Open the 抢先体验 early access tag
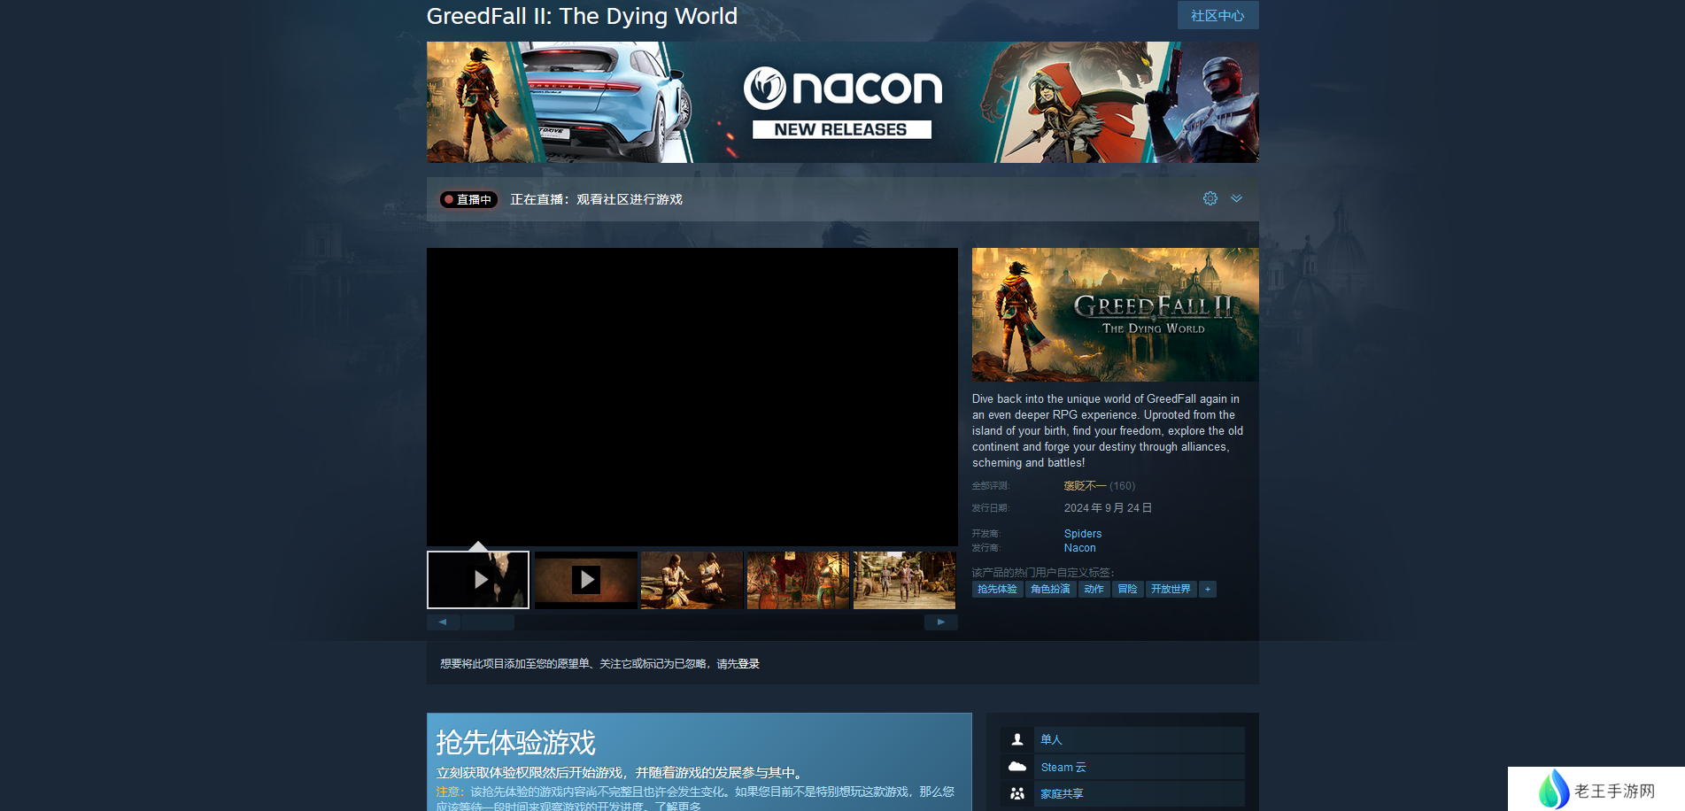Viewport: 1685px width, 811px height. coord(997,590)
